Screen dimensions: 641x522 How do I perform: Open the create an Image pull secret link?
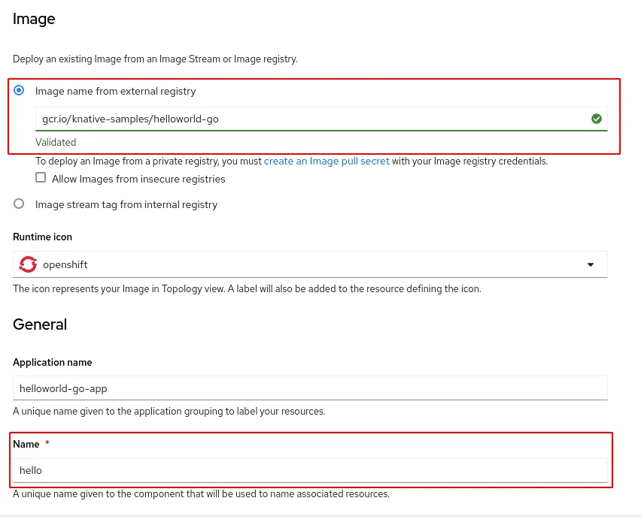(327, 161)
